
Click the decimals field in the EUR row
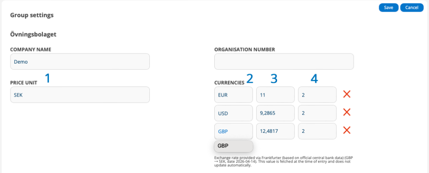coord(317,94)
